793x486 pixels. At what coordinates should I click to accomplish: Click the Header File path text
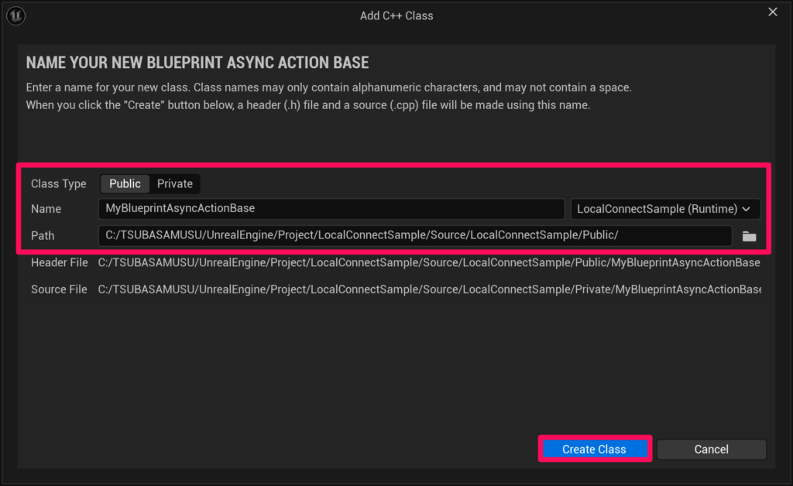429,263
